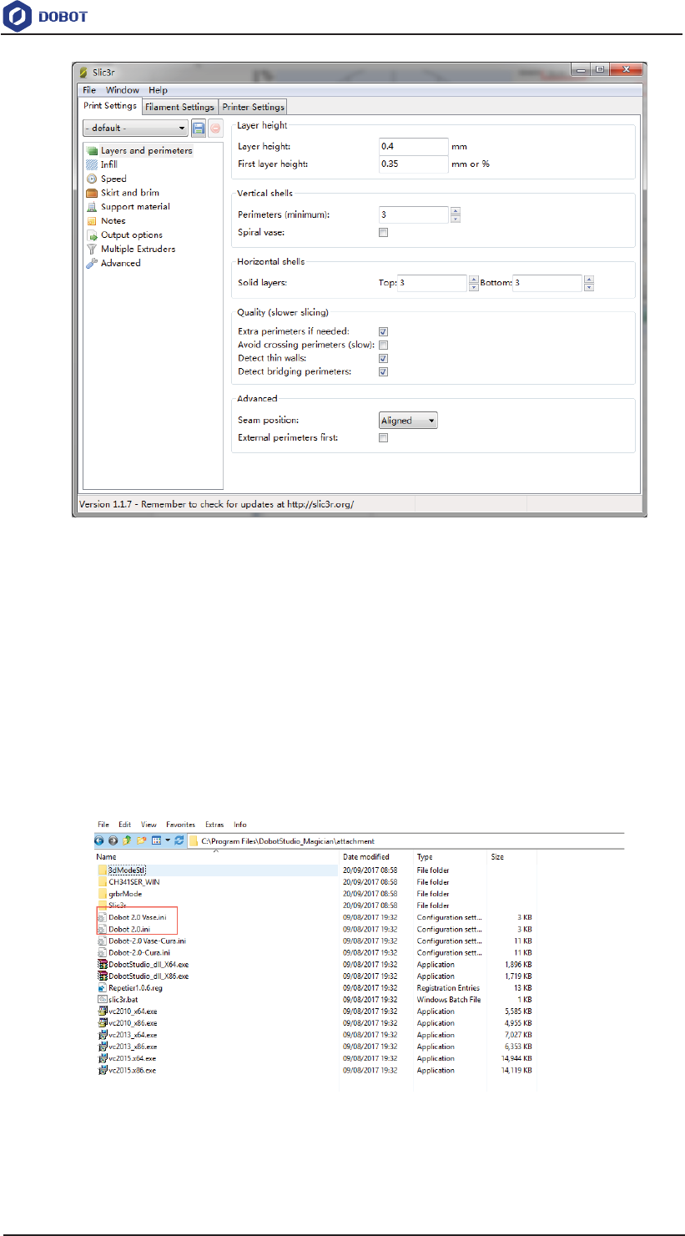The image size is (685, 1236).
Task: Sort by Date modified column header
Action: [365, 857]
